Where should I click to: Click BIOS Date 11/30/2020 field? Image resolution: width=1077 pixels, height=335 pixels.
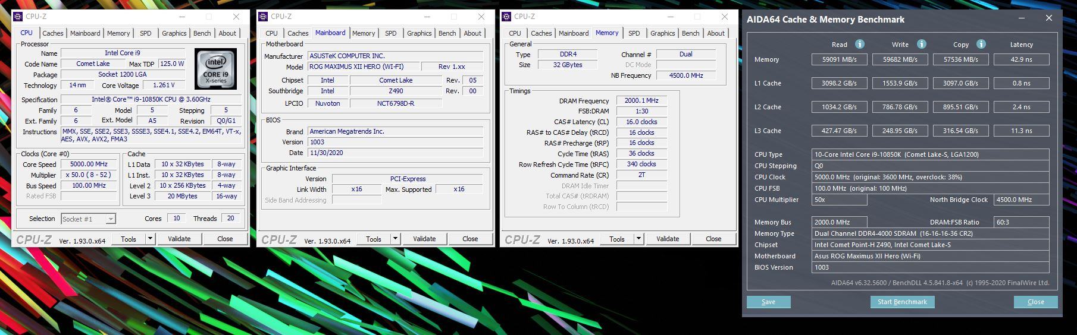[x=396, y=153]
